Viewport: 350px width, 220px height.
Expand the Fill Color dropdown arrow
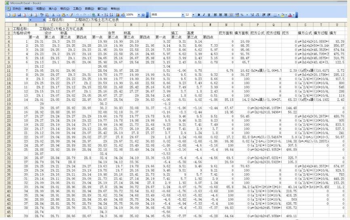[286, 15]
